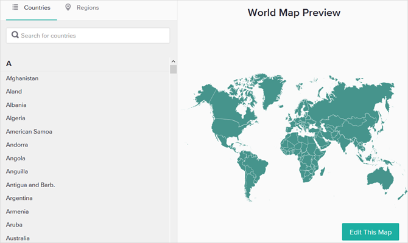Choose Albania from the countries
The height and width of the screenshot is (243, 408).
tap(16, 105)
